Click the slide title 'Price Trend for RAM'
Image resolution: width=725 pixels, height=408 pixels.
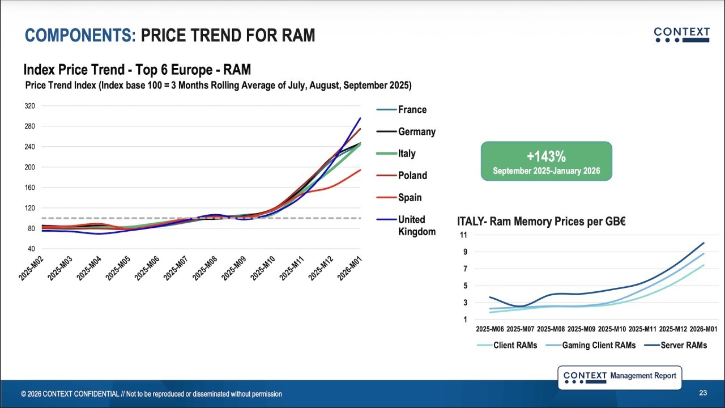(170, 36)
